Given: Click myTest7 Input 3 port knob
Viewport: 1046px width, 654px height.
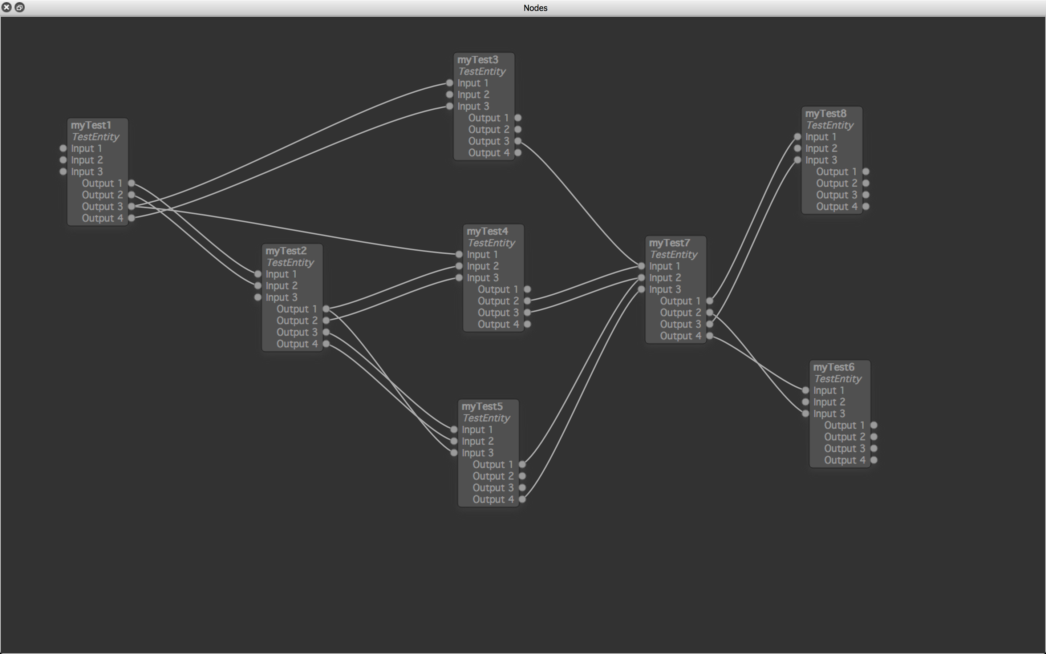Looking at the screenshot, I should tap(641, 289).
